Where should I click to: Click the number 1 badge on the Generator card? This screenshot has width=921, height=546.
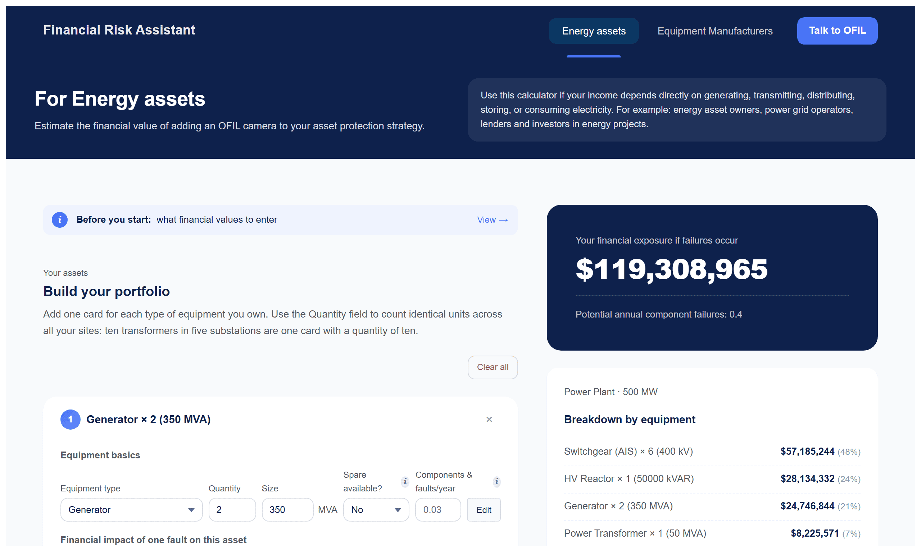click(71, 420)
